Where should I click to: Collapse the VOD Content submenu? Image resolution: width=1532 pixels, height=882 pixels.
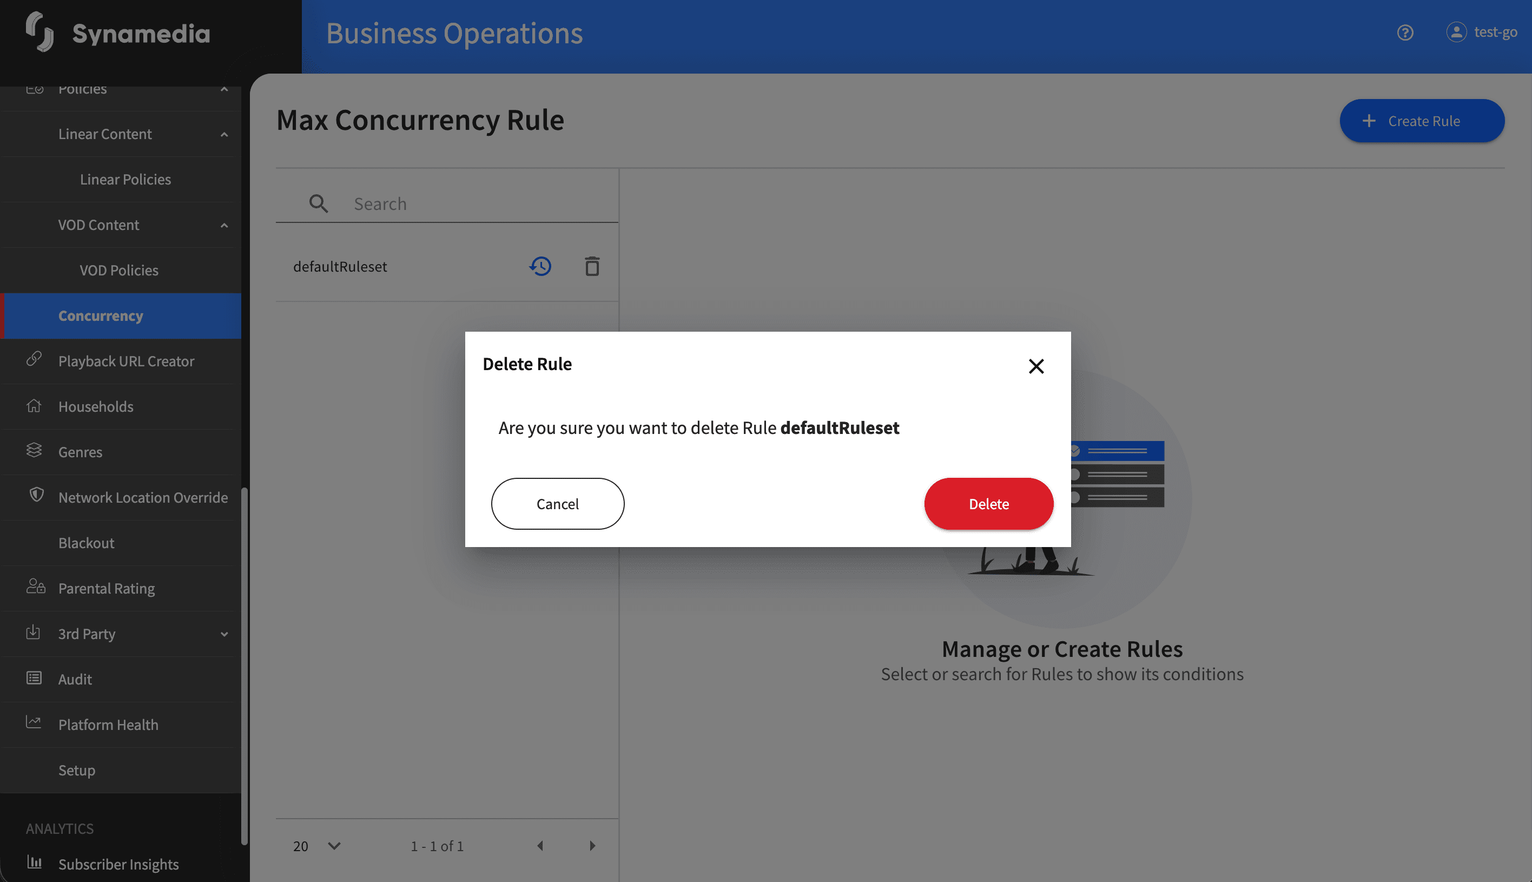[224, 225]
